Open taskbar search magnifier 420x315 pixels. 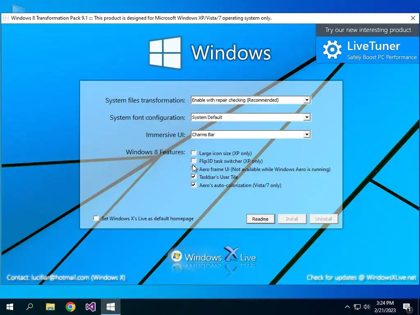(x=30, y=307)
